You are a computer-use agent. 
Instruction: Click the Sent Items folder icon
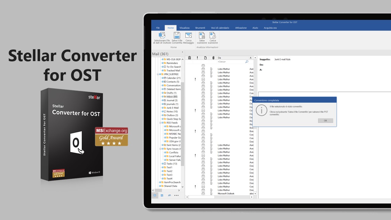coord(165,145)
